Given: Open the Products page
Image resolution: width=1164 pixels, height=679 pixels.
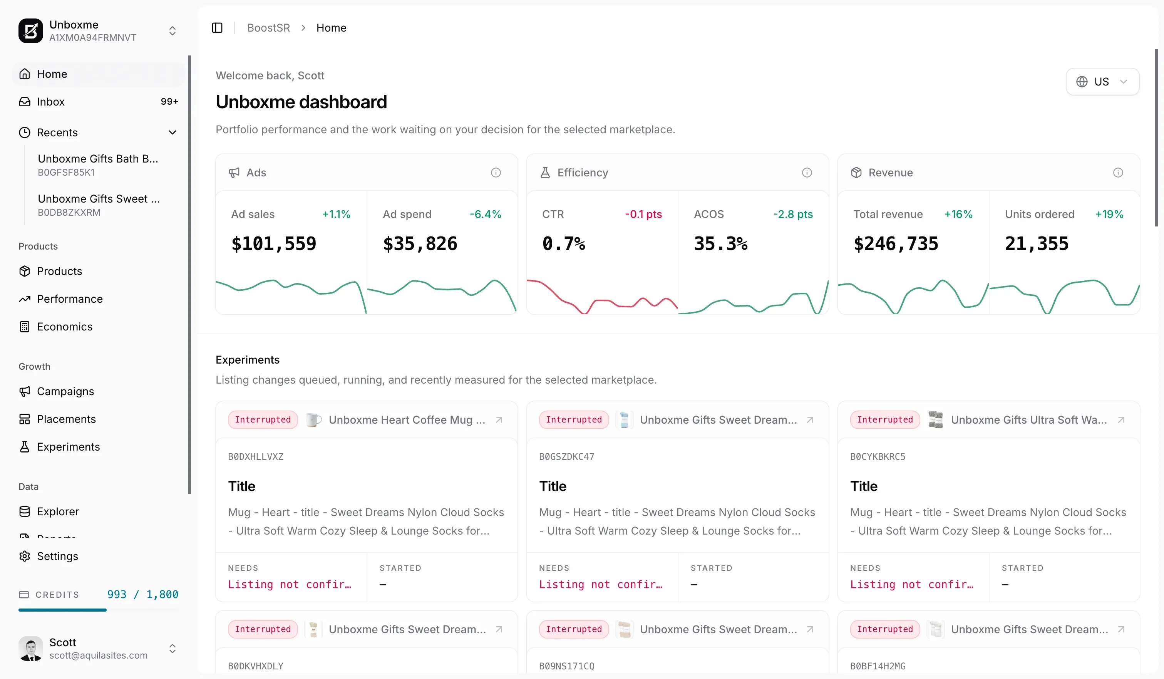Looking at the screenshot, I should [98, 271].
